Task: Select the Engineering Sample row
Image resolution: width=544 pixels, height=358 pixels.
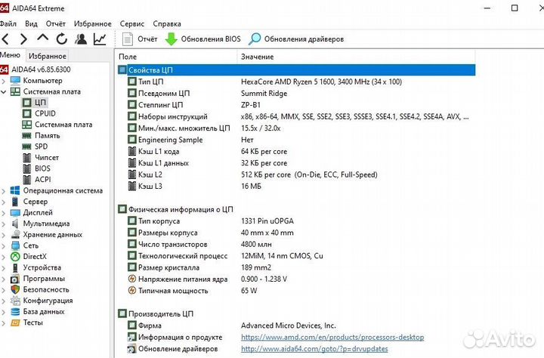Action: (x=297, y=140)
